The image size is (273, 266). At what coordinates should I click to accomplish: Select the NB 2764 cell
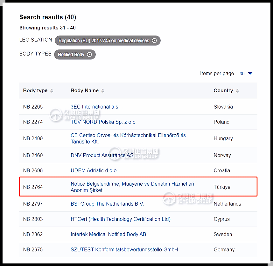point(33,187)
